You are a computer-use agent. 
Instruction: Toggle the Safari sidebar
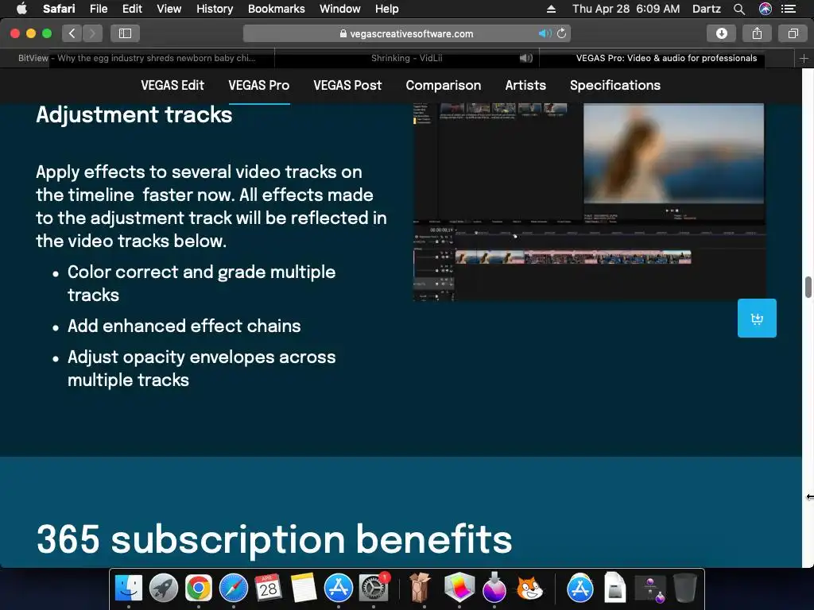pyautogui.click(x=125, y=33)
